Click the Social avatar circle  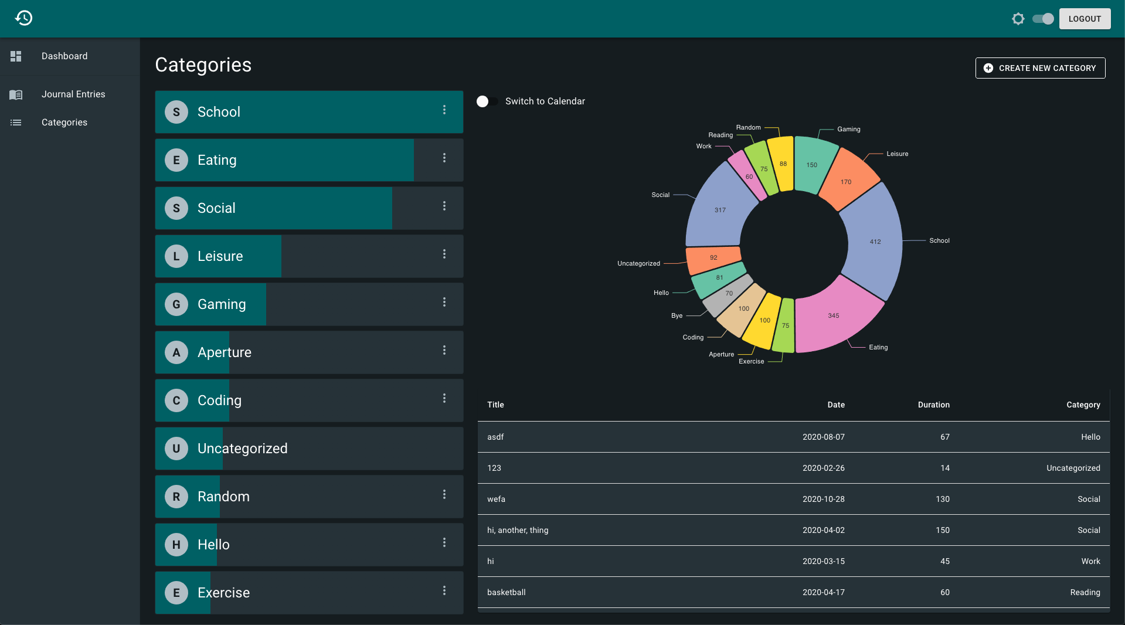(176, 208)
